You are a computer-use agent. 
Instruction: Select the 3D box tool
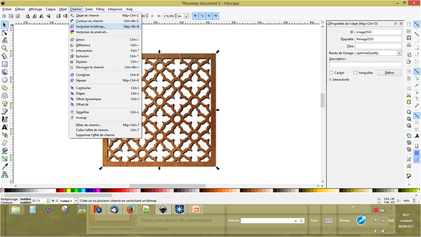[x=4, y=72]
